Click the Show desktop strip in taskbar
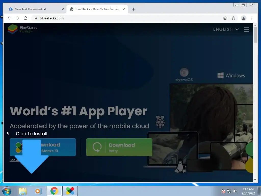The height and width of the screenshot is (196, 261). click(x=259, y=191)
